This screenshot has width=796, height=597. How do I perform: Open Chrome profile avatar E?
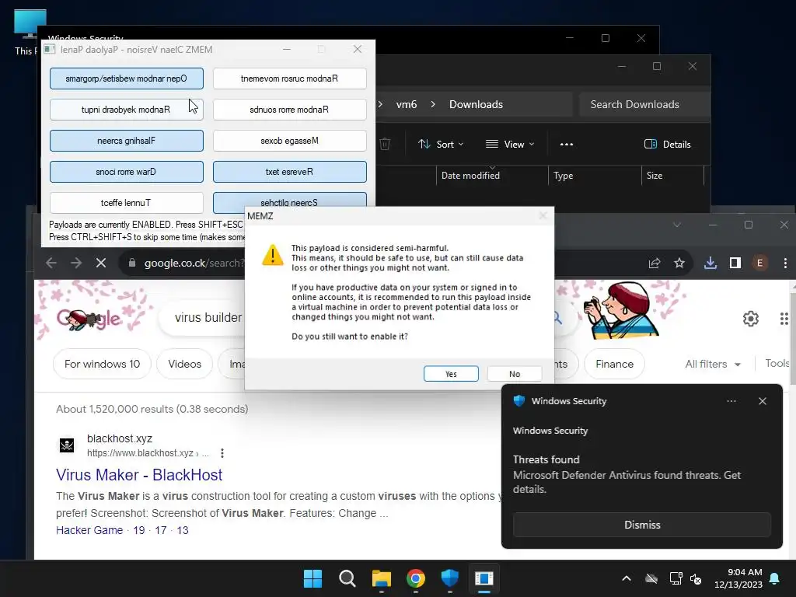click(x=760, y=263)
